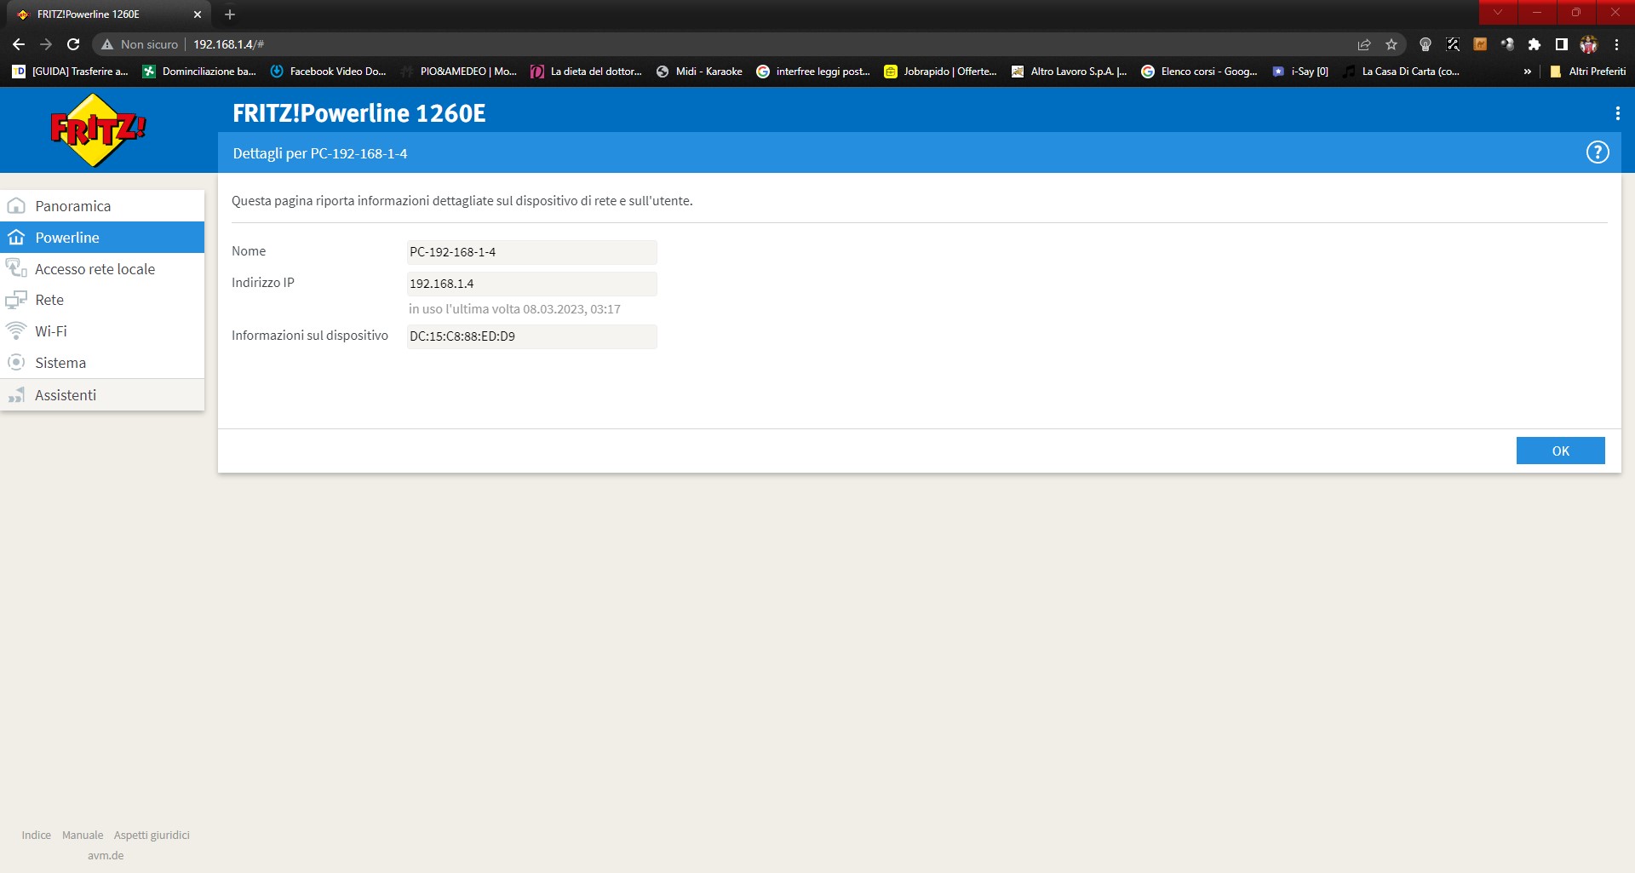Image resolution: width=1635 pixels, height=873 pixels.
Task: Click the Wi-Fi signal icon
Action: click(16, 330)
